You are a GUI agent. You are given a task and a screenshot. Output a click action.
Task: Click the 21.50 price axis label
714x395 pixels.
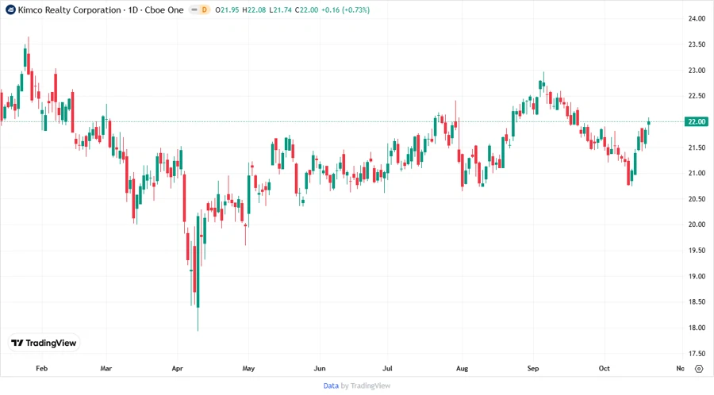(697, 148)
